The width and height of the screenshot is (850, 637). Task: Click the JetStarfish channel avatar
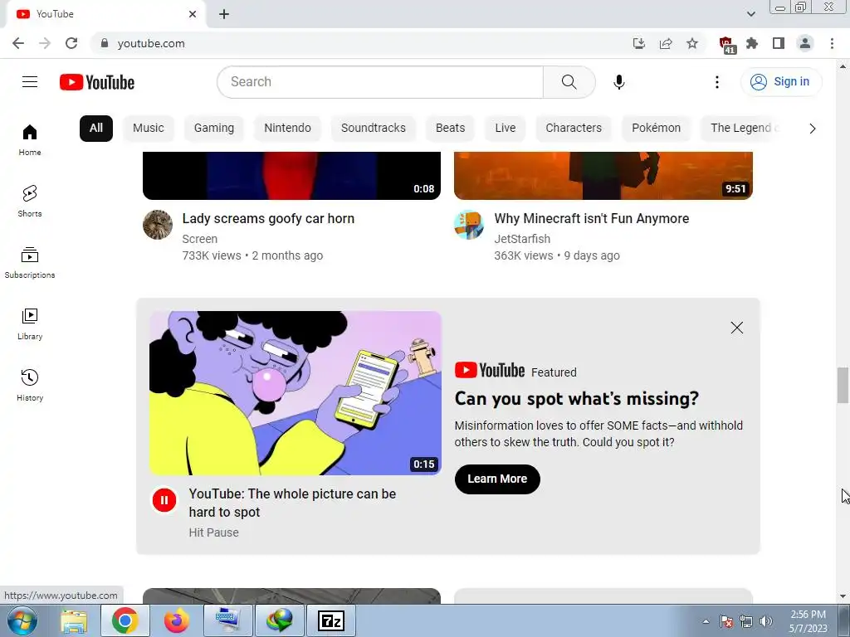(x=469, y=225)
